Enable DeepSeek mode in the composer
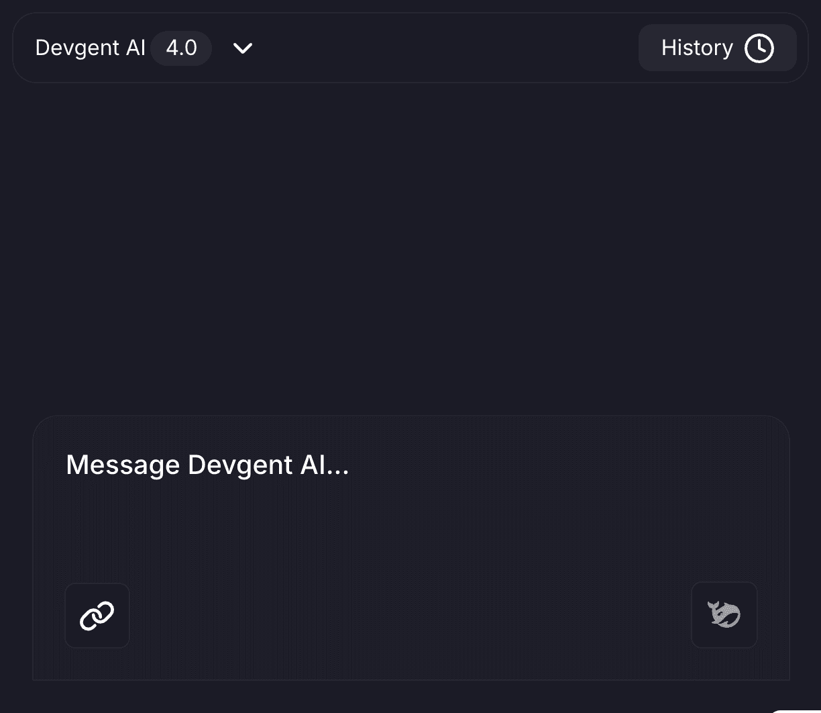821x713 pixels. (724, 615)
